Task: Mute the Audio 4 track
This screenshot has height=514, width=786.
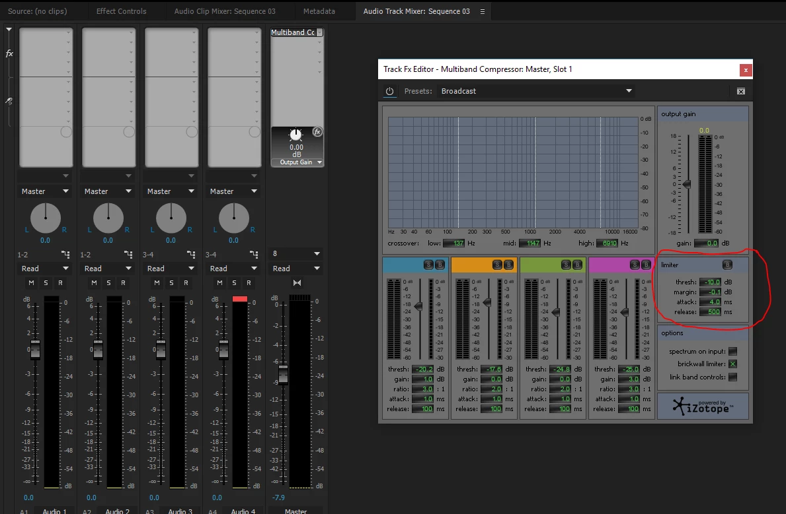Action: (219, 283)
